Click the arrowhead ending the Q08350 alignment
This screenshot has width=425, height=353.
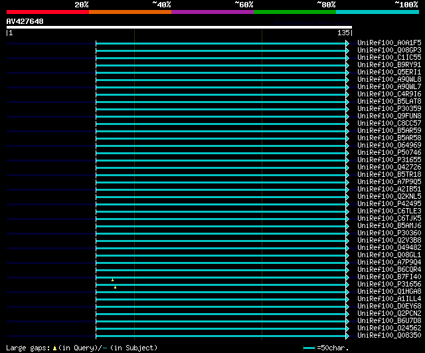[x=347, y=336]
